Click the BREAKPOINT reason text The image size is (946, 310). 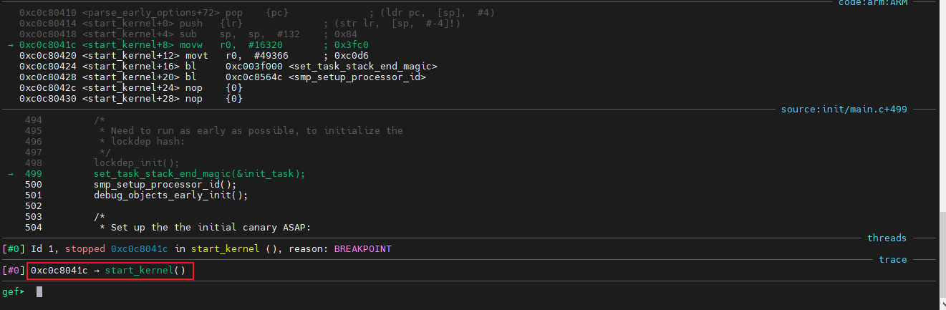pyautogui.click(x=362, y=249)
